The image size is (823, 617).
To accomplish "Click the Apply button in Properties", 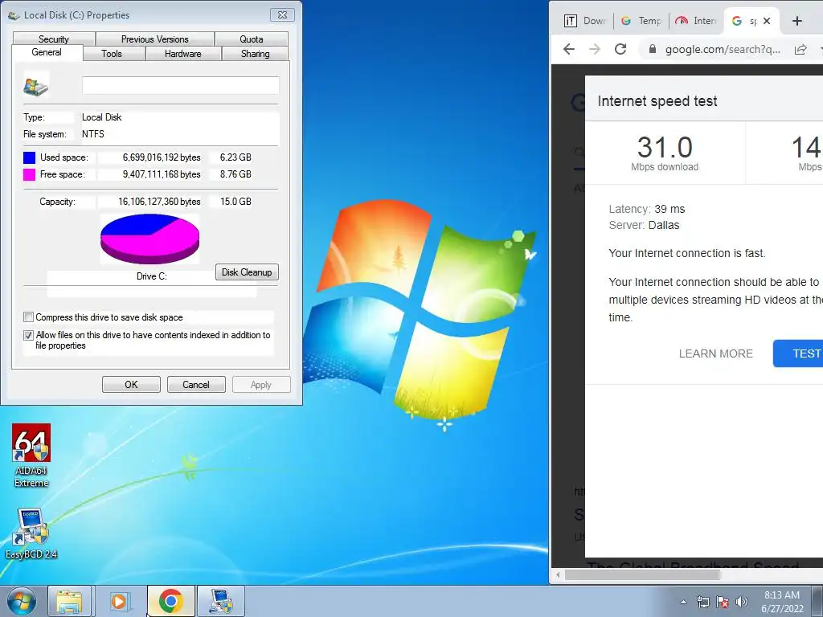I will pyautogui.click(x=261, y=385).
